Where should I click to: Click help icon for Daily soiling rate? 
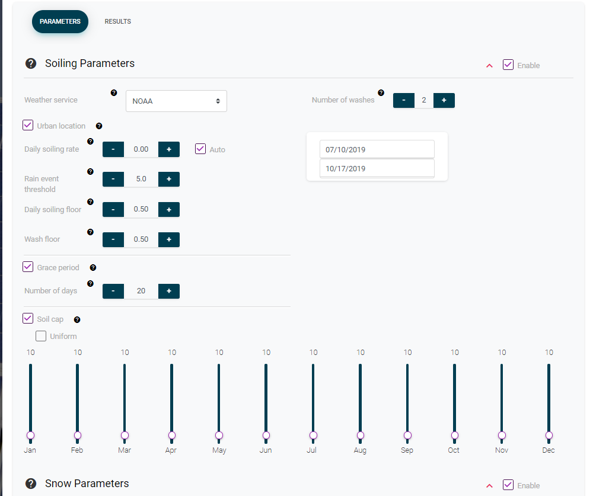tap(90, 142)
